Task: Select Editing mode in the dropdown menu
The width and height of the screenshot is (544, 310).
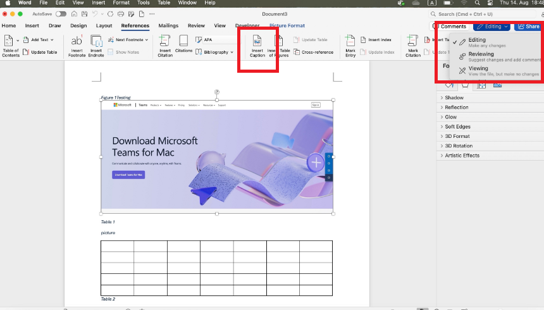Action: pyautogui.click(x=496, y=42)
